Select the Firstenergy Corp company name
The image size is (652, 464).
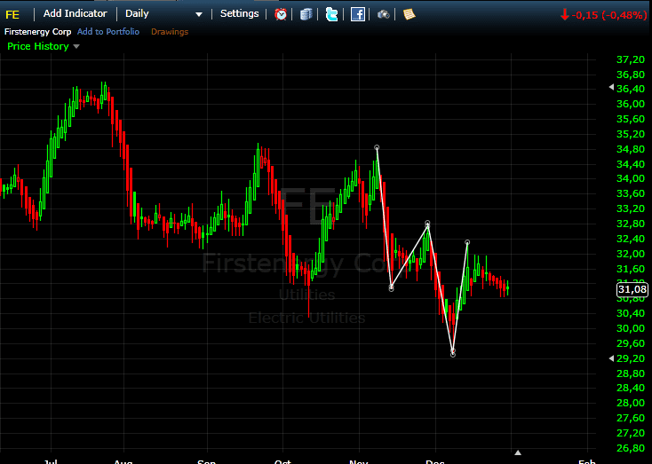click(x=38, y=32)
